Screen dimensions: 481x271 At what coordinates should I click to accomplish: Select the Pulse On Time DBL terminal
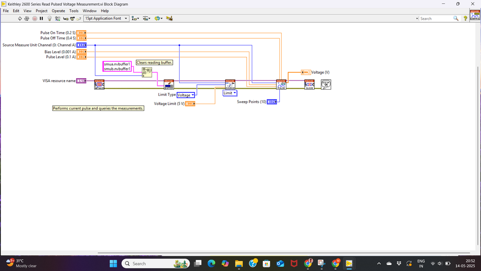pos(81,33)
